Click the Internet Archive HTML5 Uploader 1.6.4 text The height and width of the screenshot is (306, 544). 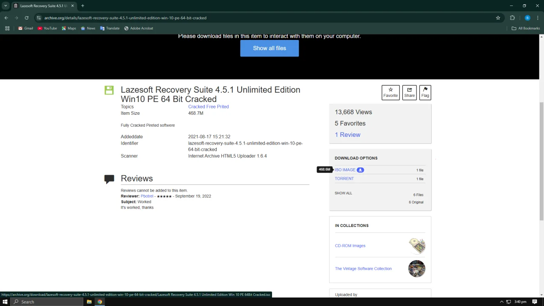click(x=227, y=156)
